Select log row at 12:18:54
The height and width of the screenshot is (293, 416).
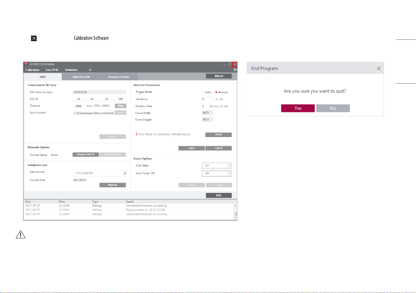point(129,214)
